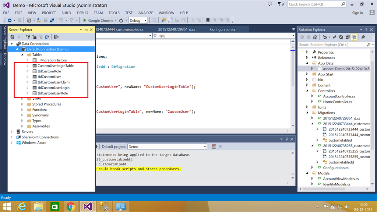Click the Find in Files toolbar icon
Screen dimensions: 377x212
click(x=163, y=21)
